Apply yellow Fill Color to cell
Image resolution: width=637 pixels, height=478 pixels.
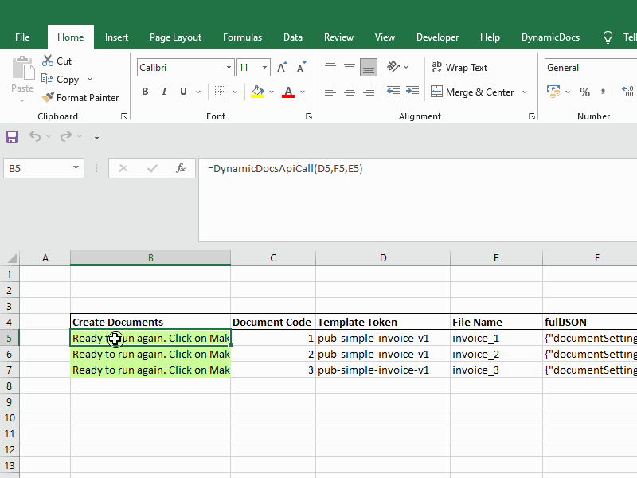coord(257,92)
